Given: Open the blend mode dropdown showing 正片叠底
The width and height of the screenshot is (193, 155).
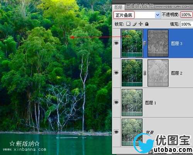Looking at the screenshot, I should (x=137, y=15).
